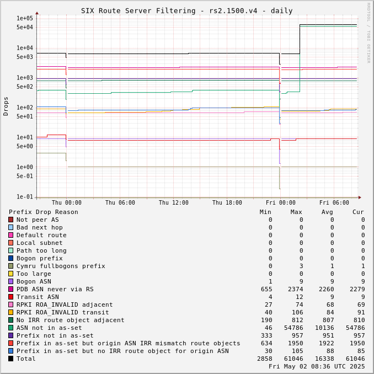Screen dimensions: 374x374
Task: Click RPKI ROA_INVALID transit Max 106
Action: 297,312
